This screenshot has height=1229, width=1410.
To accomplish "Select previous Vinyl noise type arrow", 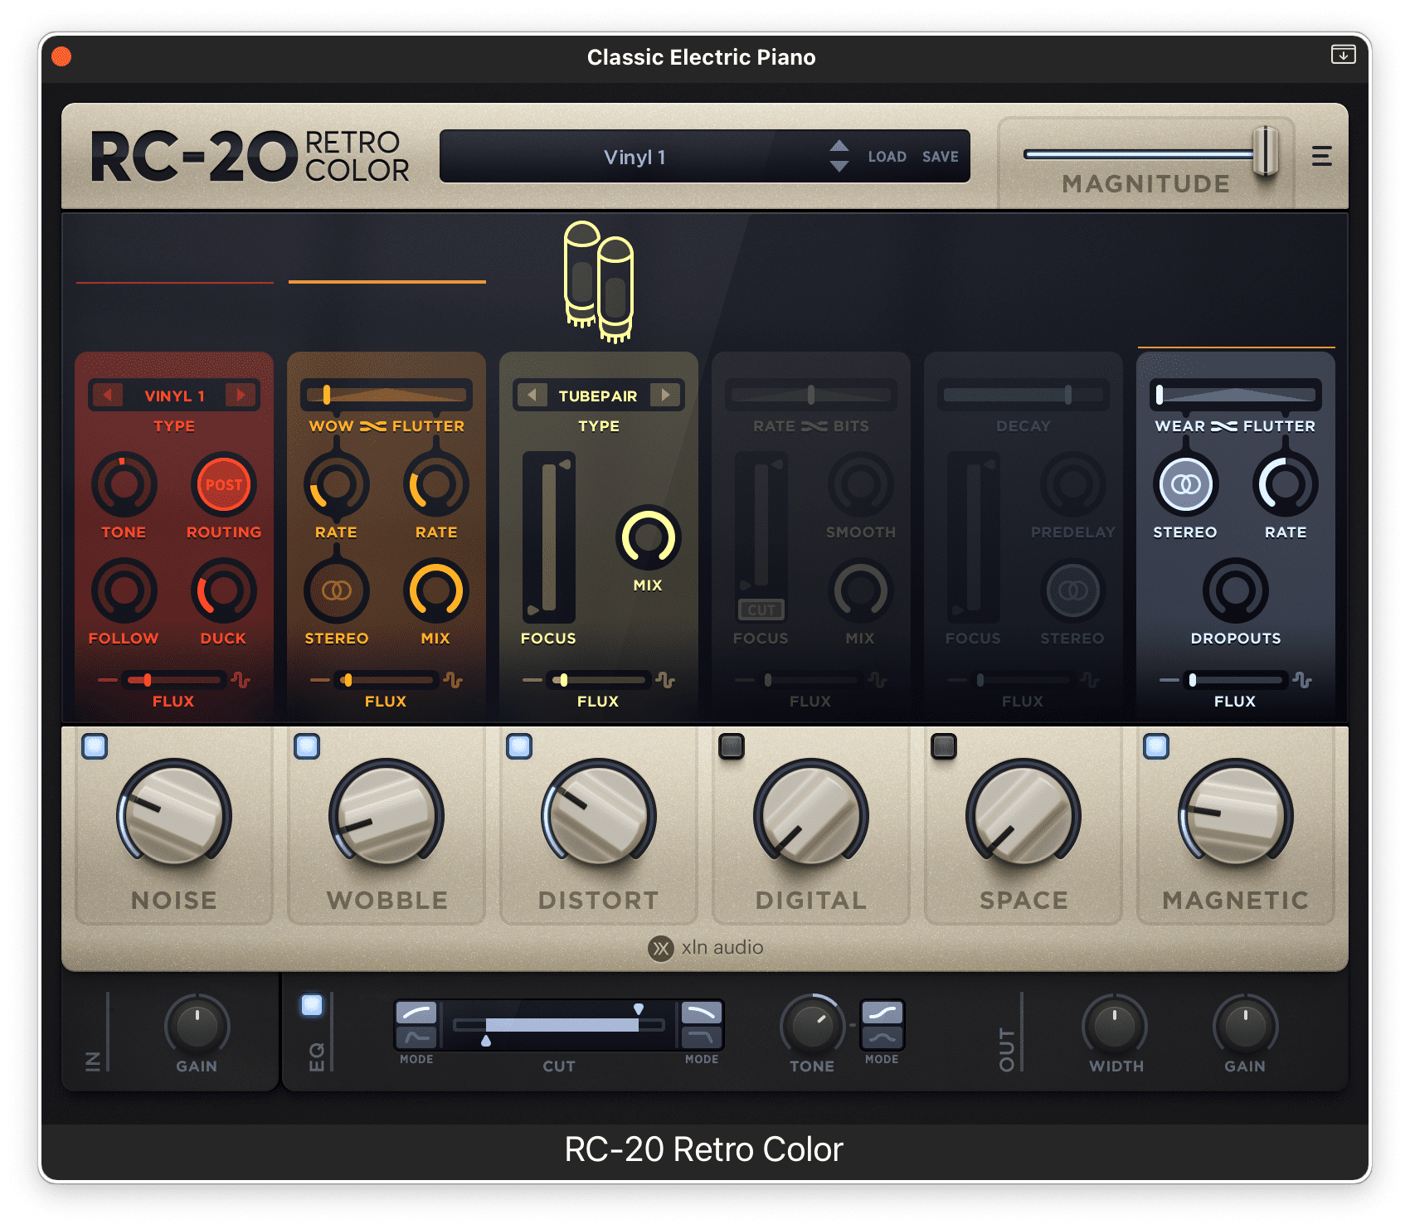I will (x=108, y=395).
